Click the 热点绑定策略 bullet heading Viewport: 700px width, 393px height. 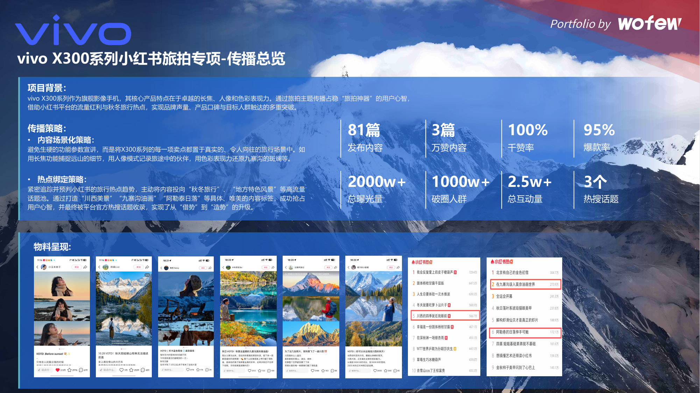click(x=62, y=179)
